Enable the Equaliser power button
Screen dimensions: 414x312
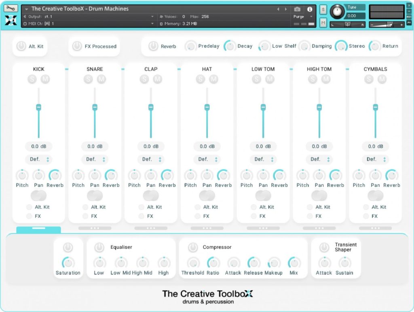(x=99, y=247)
